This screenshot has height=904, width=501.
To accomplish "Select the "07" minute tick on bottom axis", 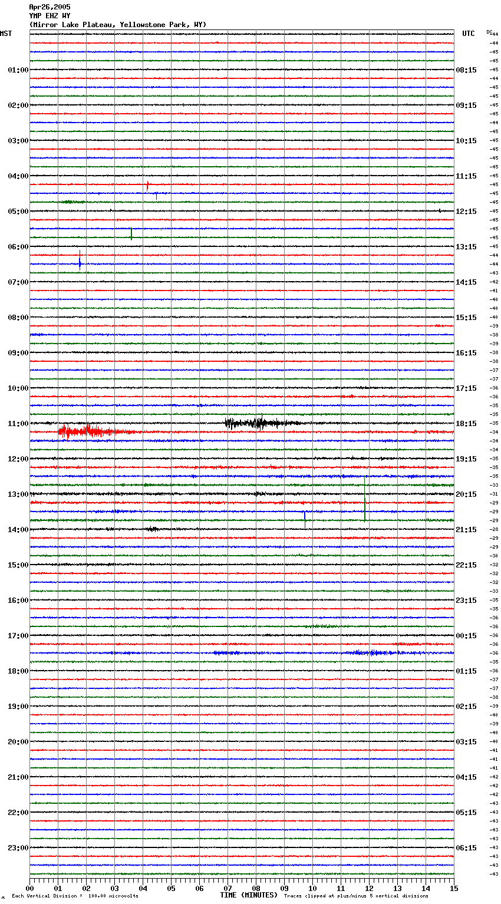I will [x=228, y=888].
